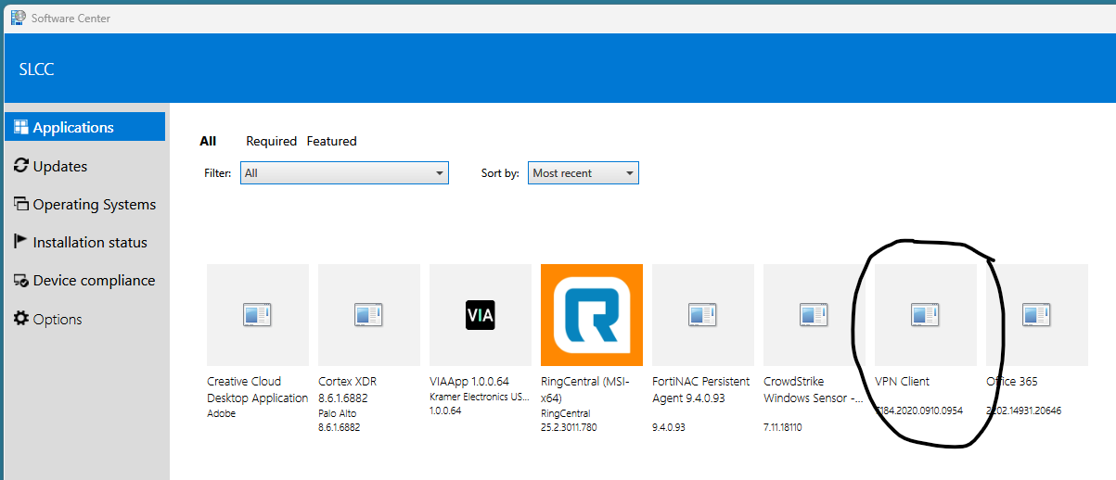This screenshot has width=1116, height=480.
Task: Click the Palo Alto publisher text
Action: (337, 413)
